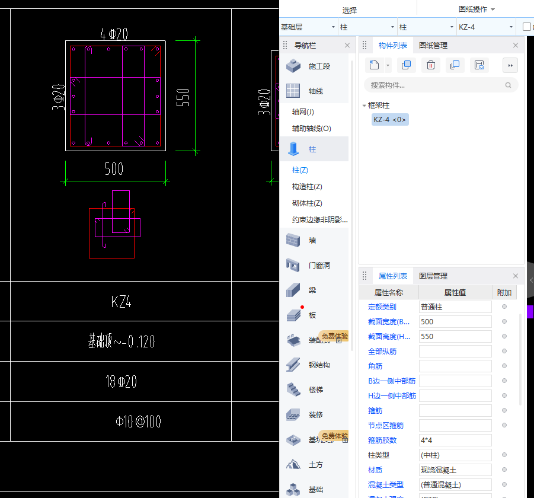534x498 pixels.
Task: Switch to the 图层管理 tab
Action: [433, 276]
